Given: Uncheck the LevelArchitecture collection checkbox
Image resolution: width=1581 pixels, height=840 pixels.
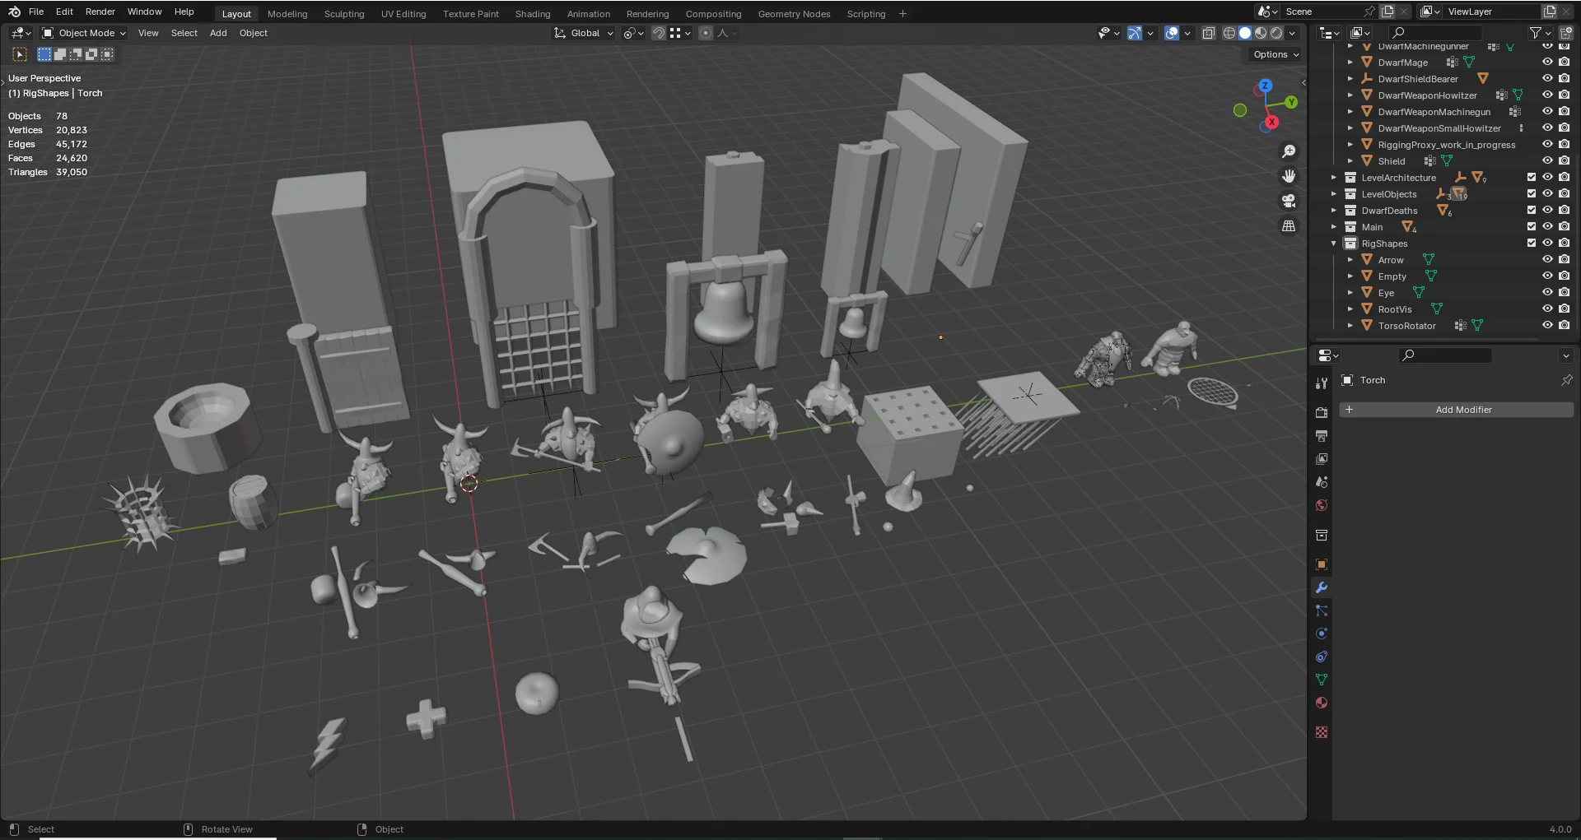Looking at the screenshot, I should click(x=1532, y=178).
